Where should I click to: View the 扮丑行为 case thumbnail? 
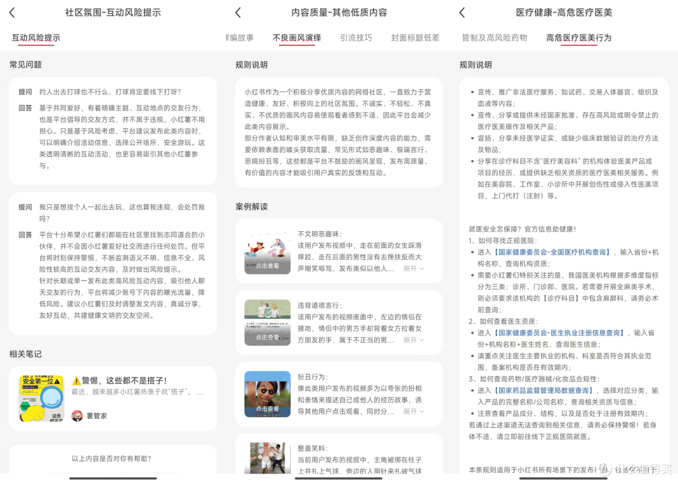click(267, 394)
